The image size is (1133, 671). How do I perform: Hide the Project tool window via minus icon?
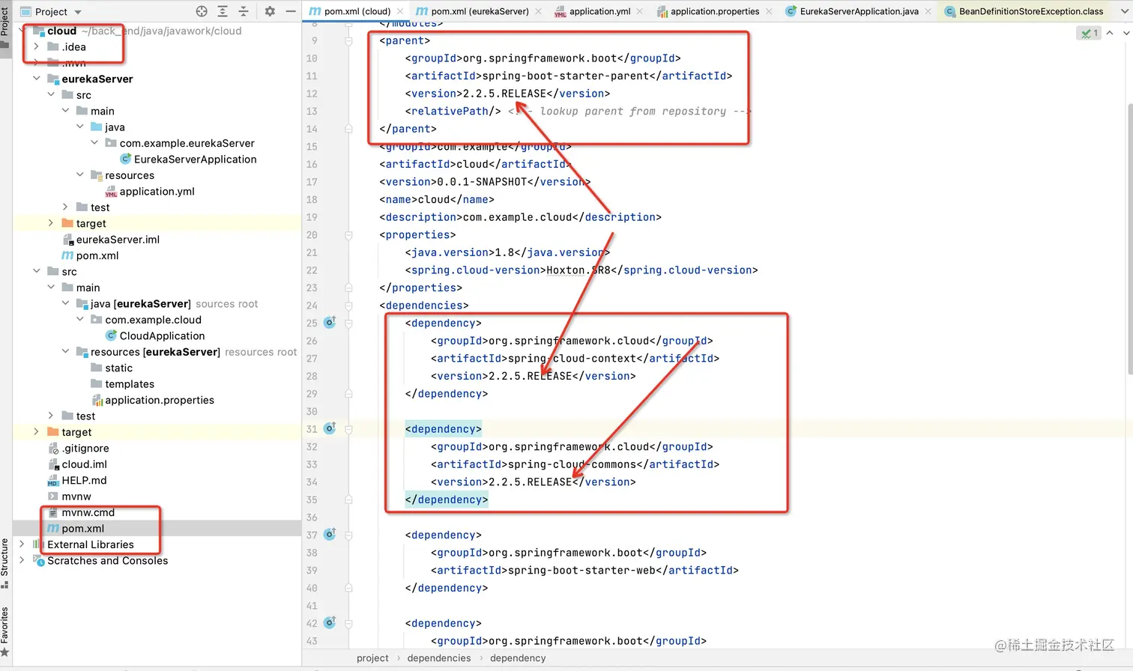[x=291, y=11]
